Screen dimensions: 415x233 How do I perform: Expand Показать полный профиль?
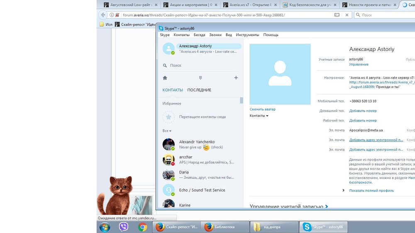click(x=371, y=191)
